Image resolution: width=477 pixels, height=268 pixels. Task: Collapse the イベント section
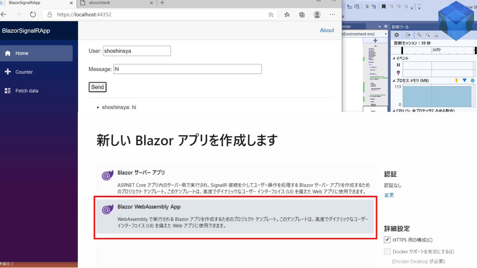click(x=394, y=58)
